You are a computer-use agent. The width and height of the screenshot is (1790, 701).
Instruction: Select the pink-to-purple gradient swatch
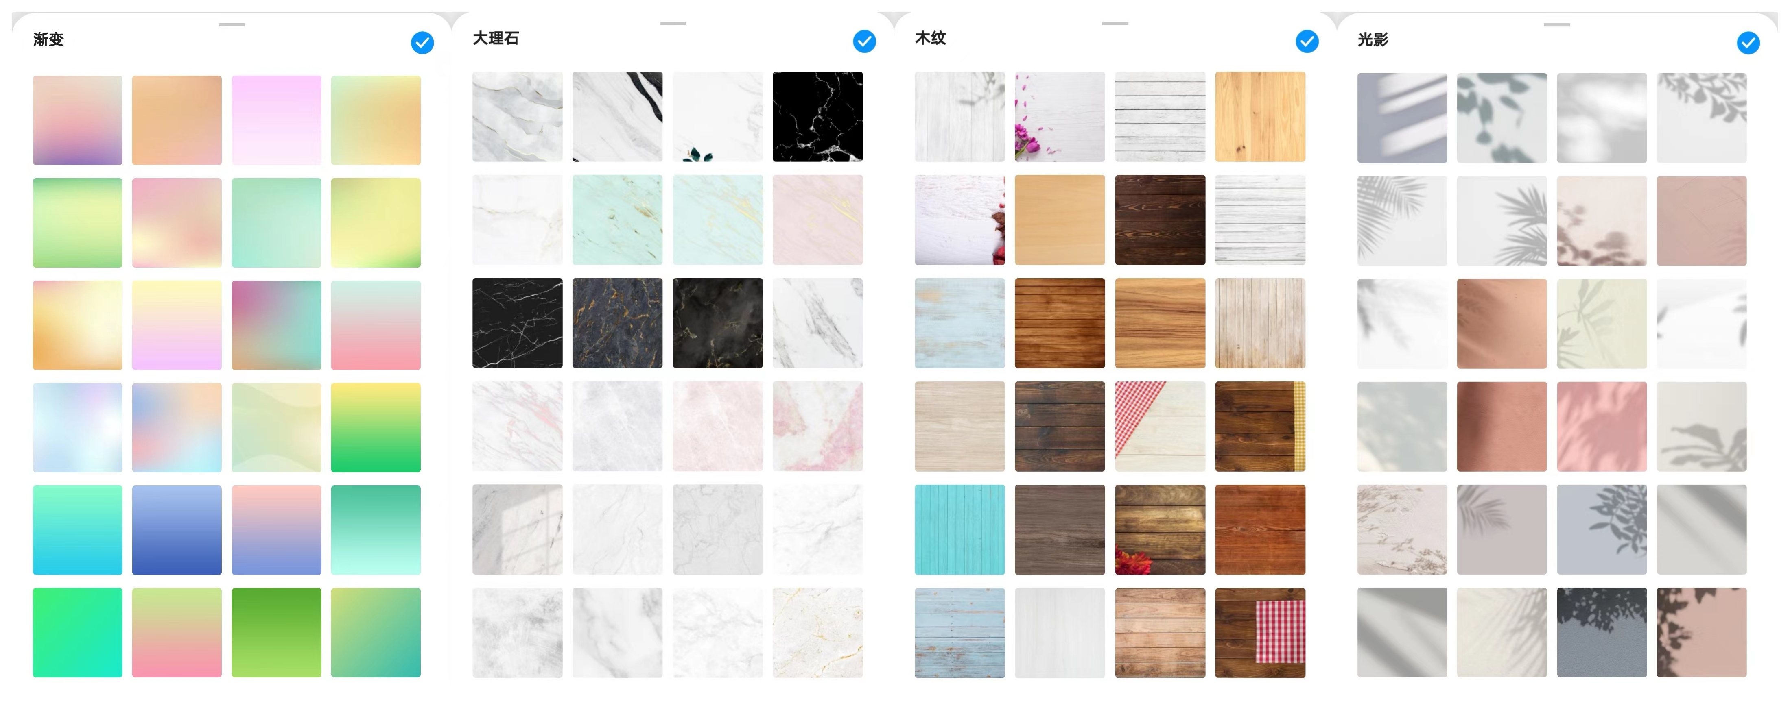click(x=77, y=120)
